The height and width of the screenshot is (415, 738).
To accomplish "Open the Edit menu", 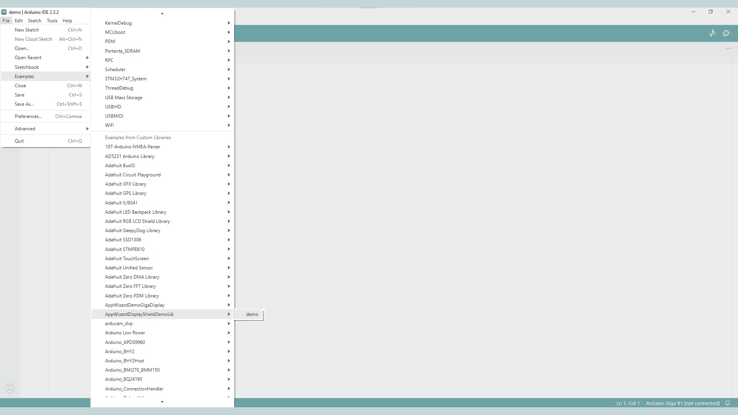I will click(x=18, y=21).
